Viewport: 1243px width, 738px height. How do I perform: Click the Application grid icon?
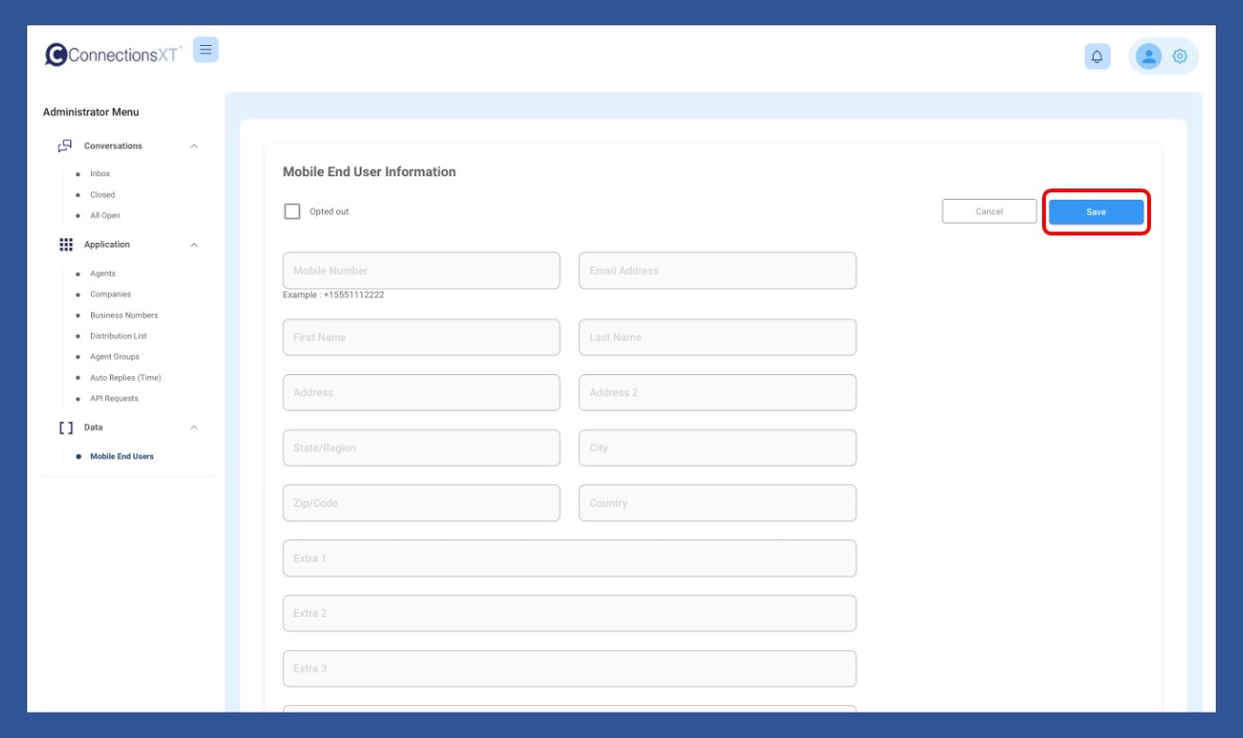(x=66, y=245)
